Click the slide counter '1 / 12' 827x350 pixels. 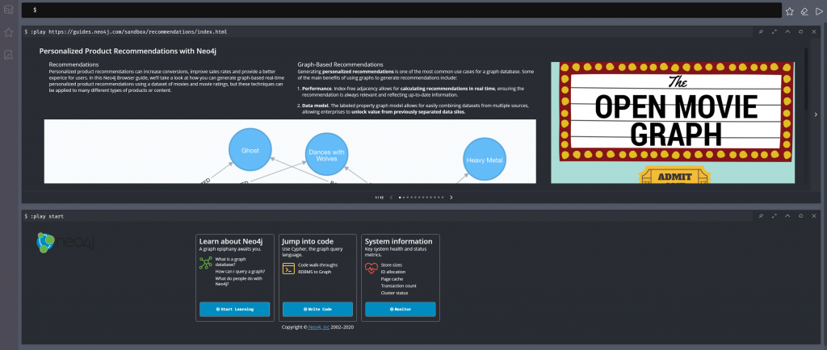point(380,198)
